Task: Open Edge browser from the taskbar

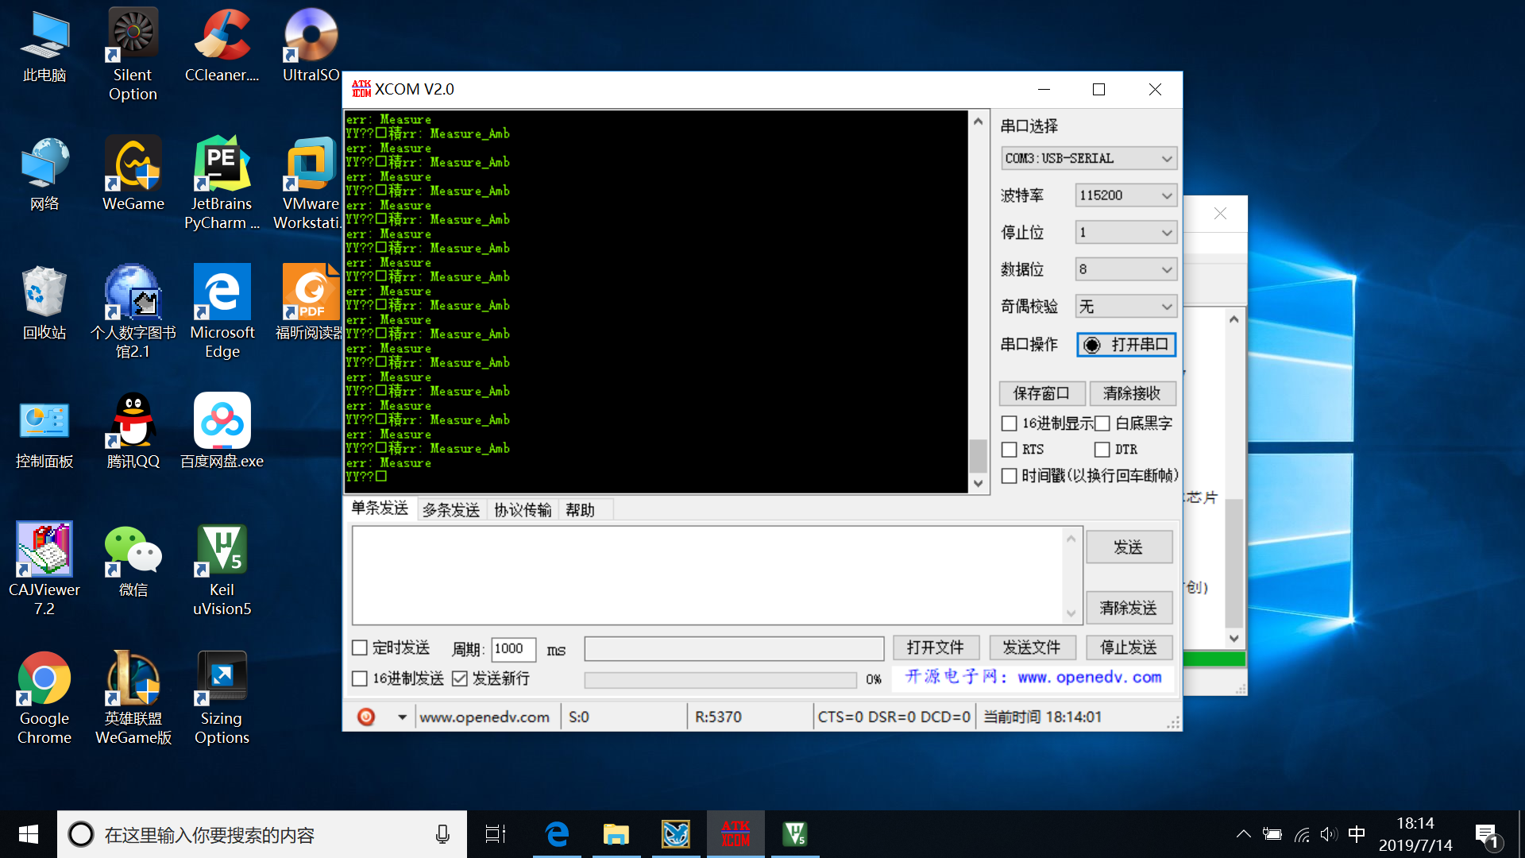Action: (557, 834)
